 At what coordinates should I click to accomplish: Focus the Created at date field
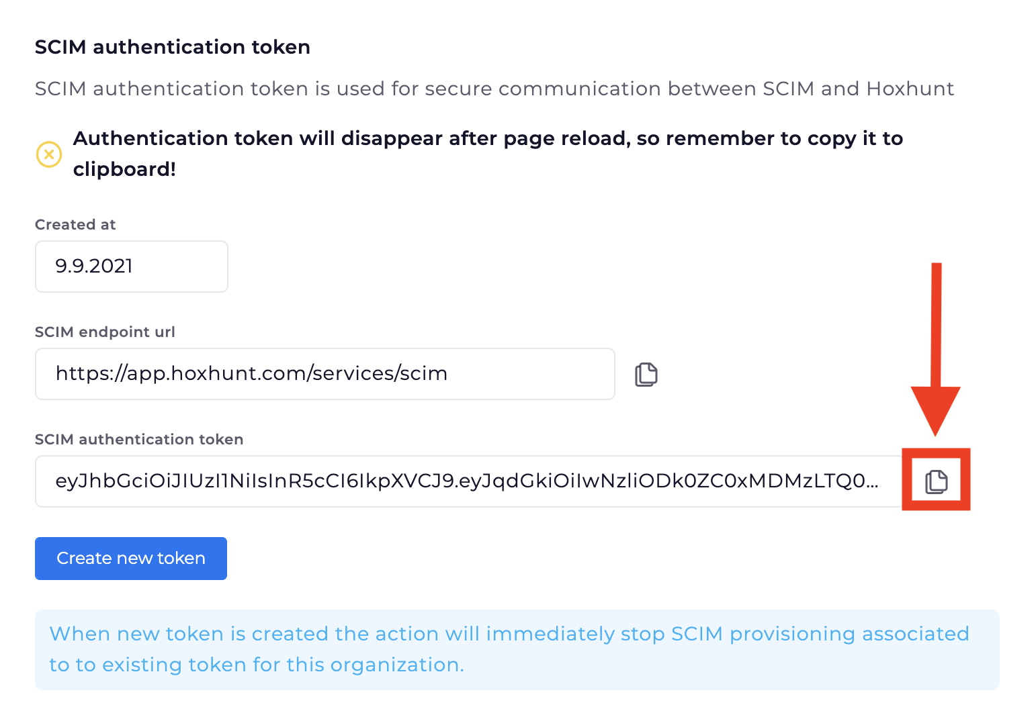pyautogui.click(x=132, y=267)
